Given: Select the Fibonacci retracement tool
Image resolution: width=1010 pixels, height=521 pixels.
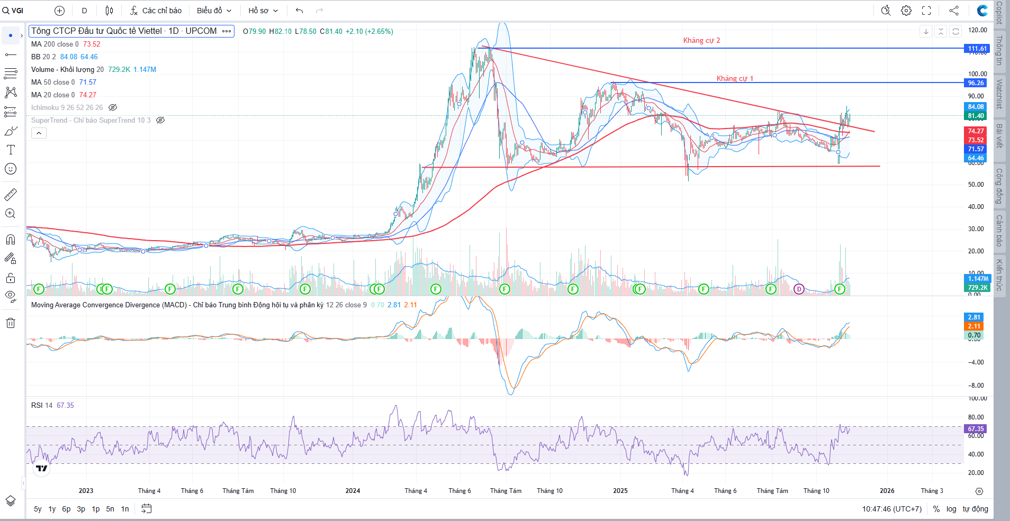Looking at the screenshot, I should click(11, 74).
